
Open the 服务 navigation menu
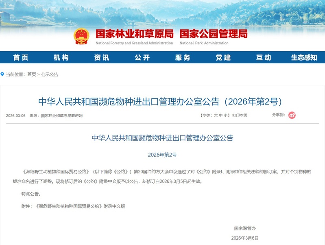pyautogui.click(x=183, y=57)
